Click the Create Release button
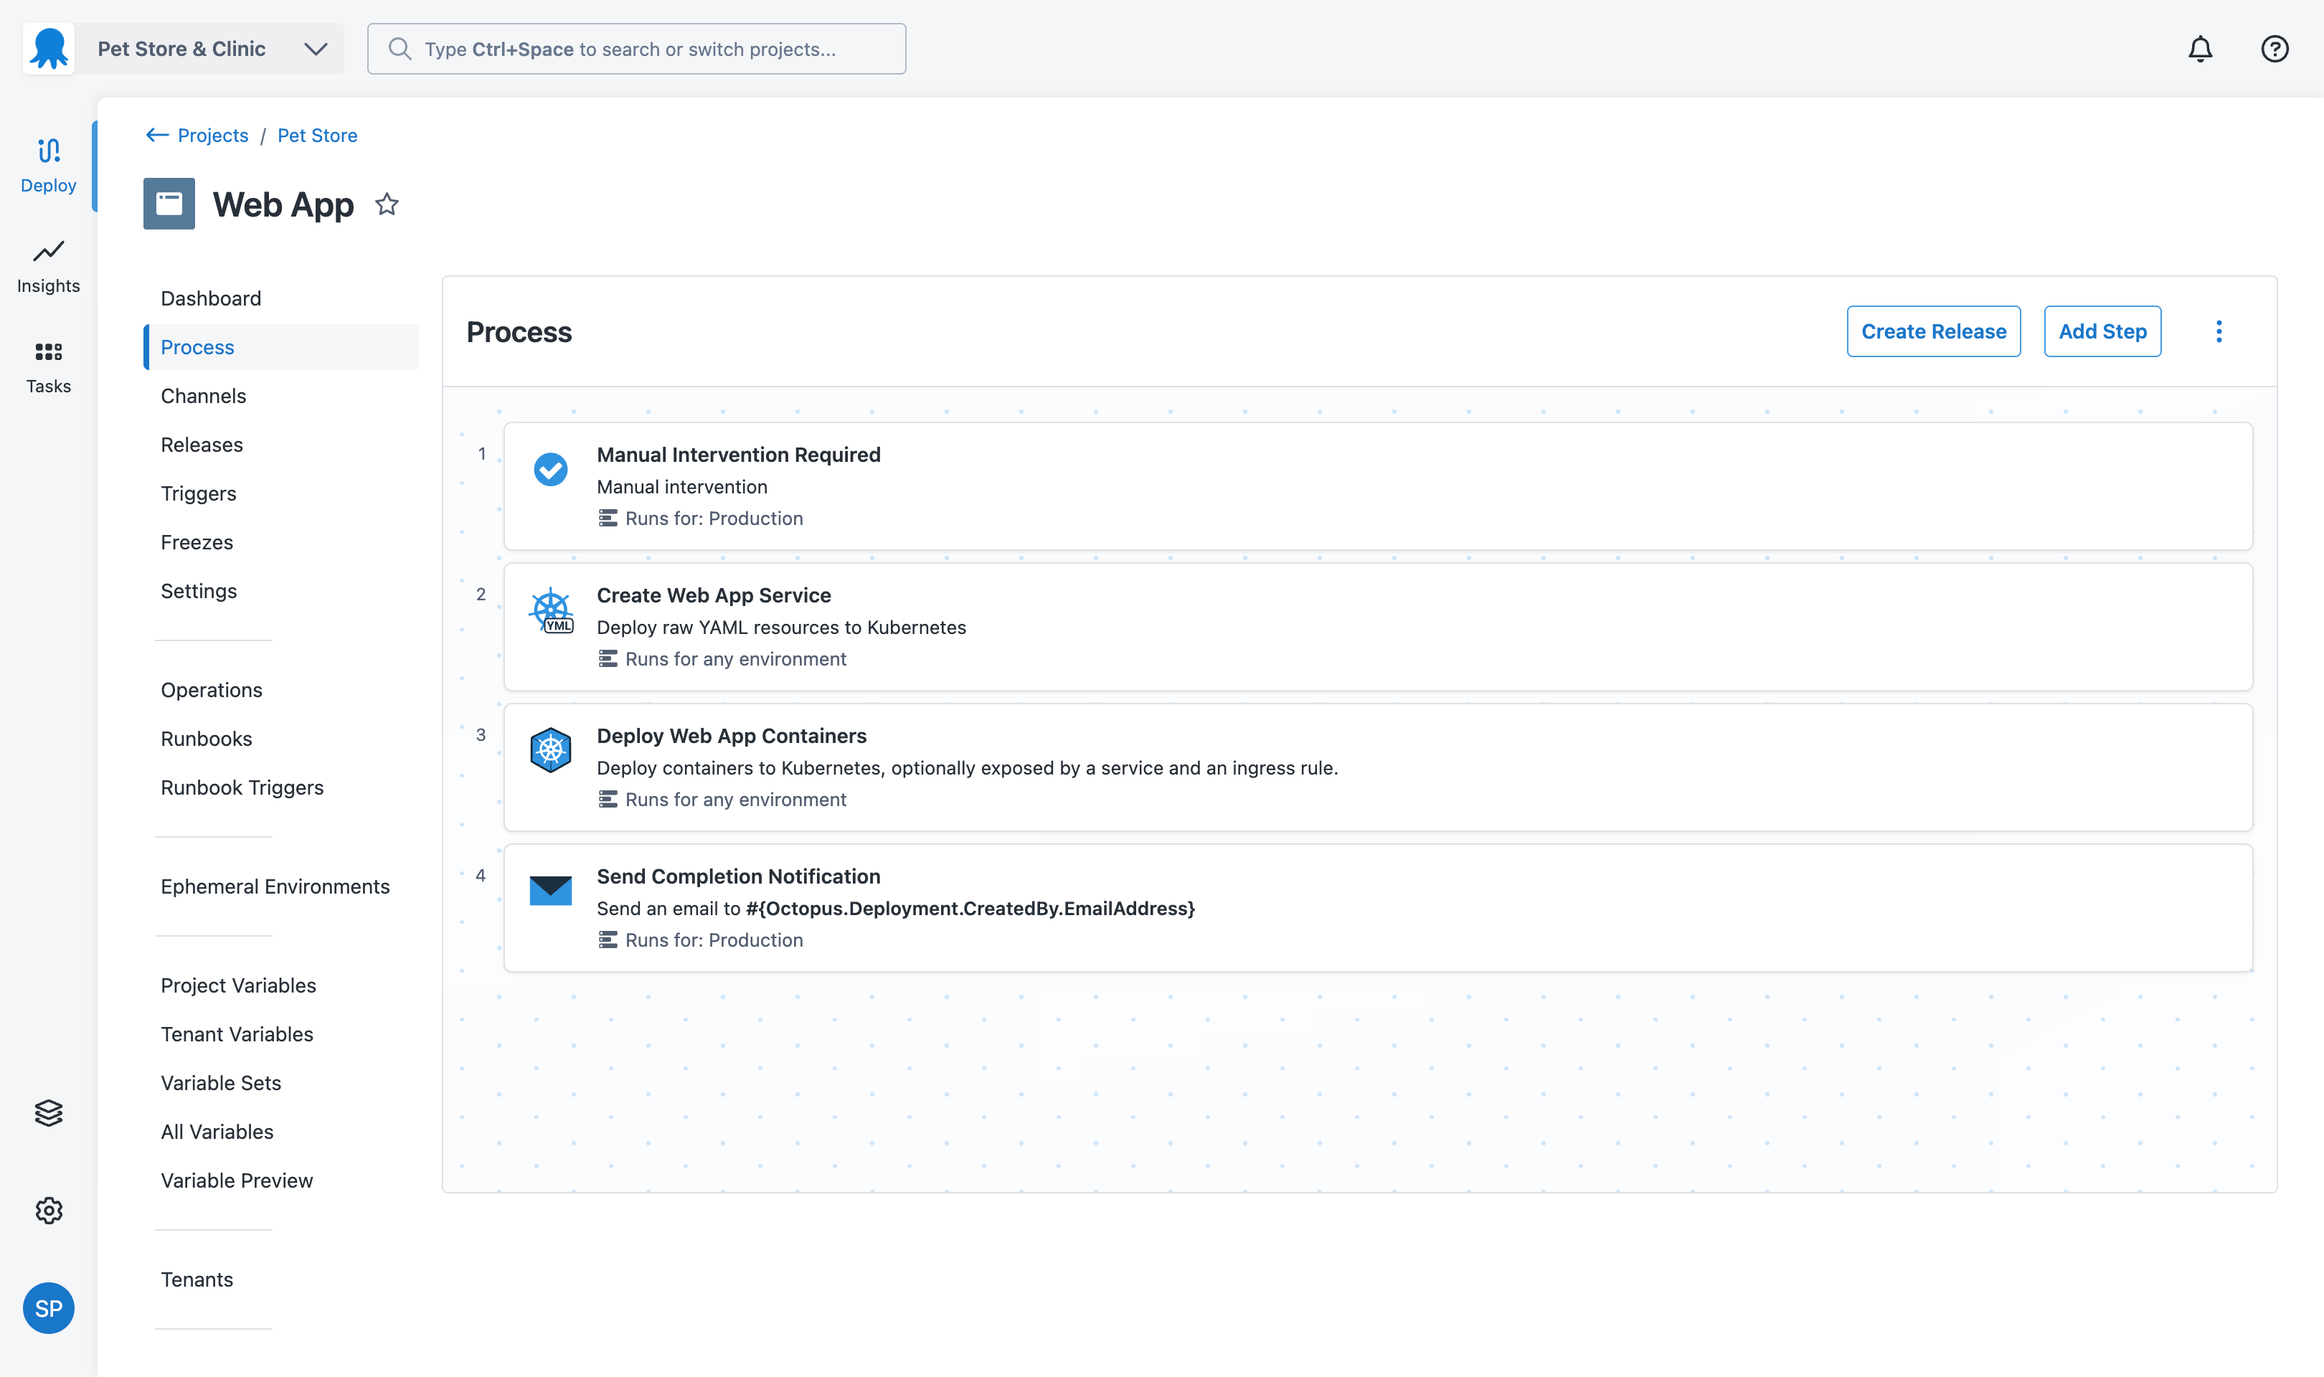The image size is (2324, 1377). (x=1932, y=331)
